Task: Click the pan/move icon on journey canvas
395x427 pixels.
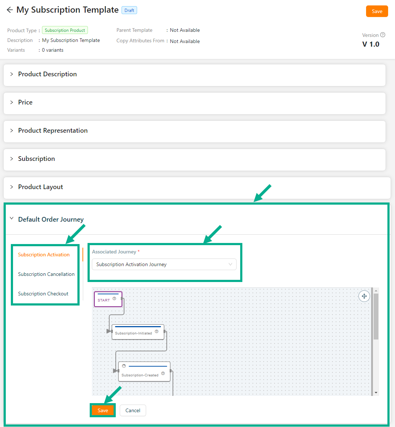Action: coord(364,296)
